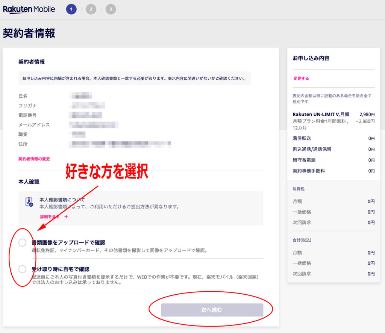Select the step 3 progress circle
Image resolution: width=385 pixels, height=333 pixels.
[111, 9]
